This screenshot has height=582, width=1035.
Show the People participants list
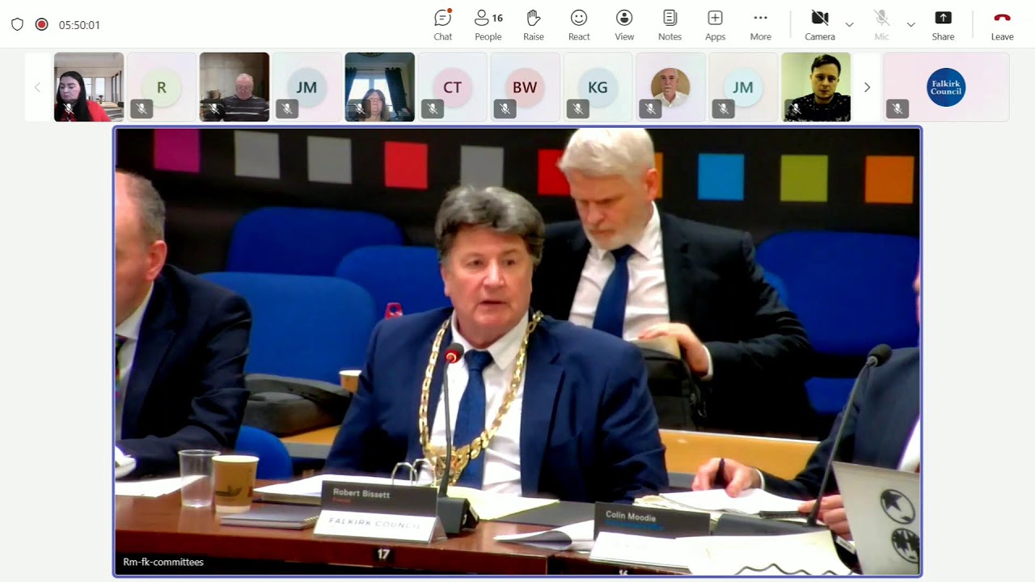click(488, 25)
